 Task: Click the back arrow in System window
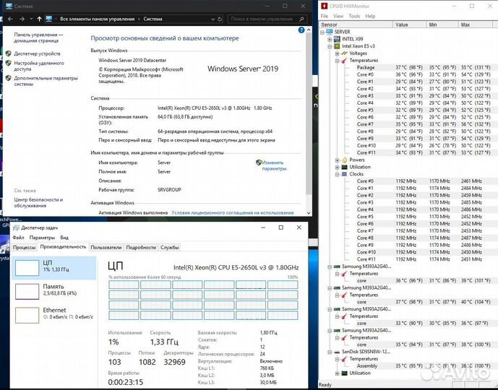click(x=9, y=19)
